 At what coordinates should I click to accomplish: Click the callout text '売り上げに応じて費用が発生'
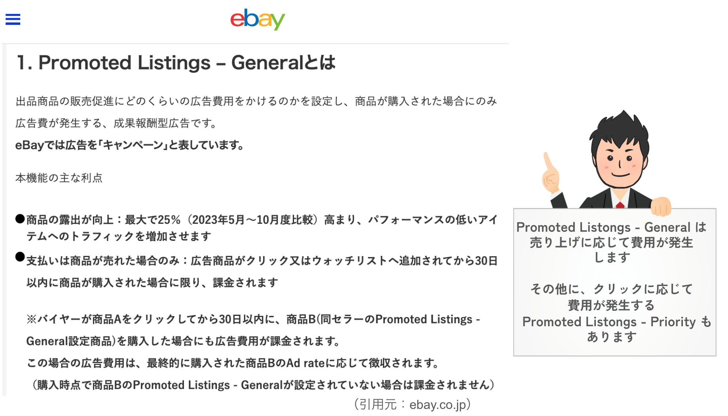click(611, 242)
